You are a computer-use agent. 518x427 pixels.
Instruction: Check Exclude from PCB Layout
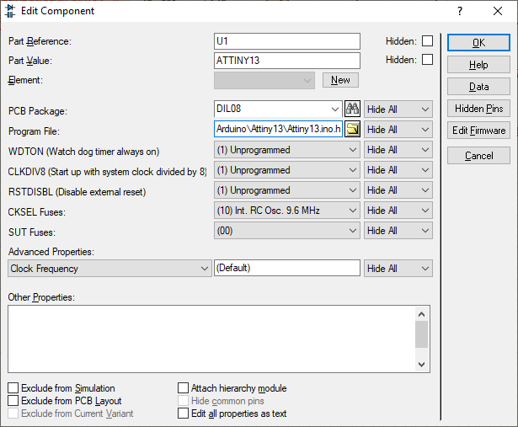coord(13,401)
